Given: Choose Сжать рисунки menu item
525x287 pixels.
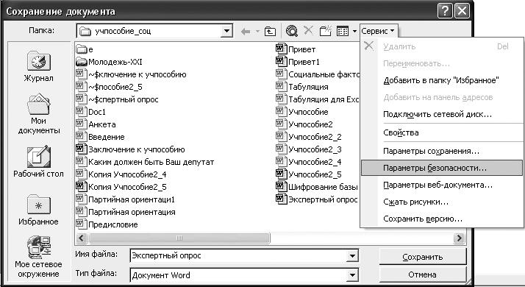Looking at the screenshot, I should point(441,202).
